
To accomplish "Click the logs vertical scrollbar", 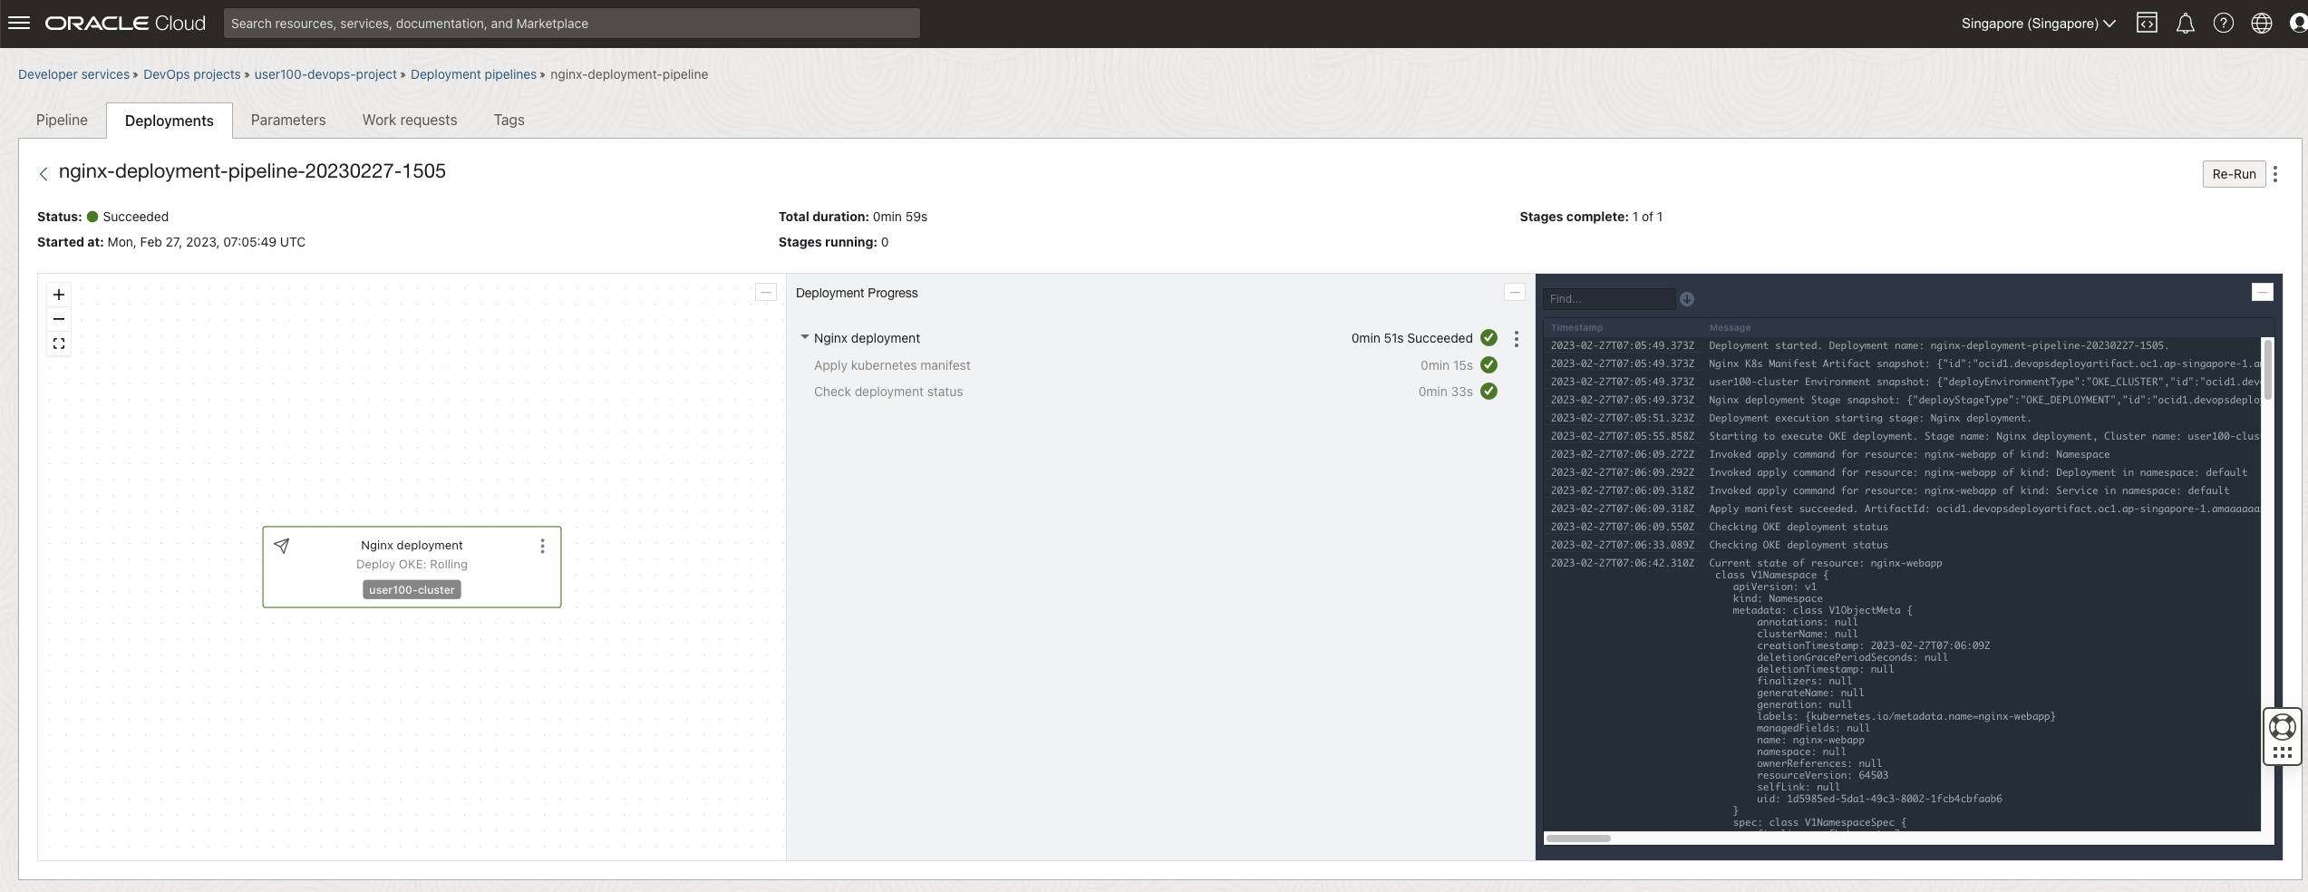I will [x=2268, y=369].
